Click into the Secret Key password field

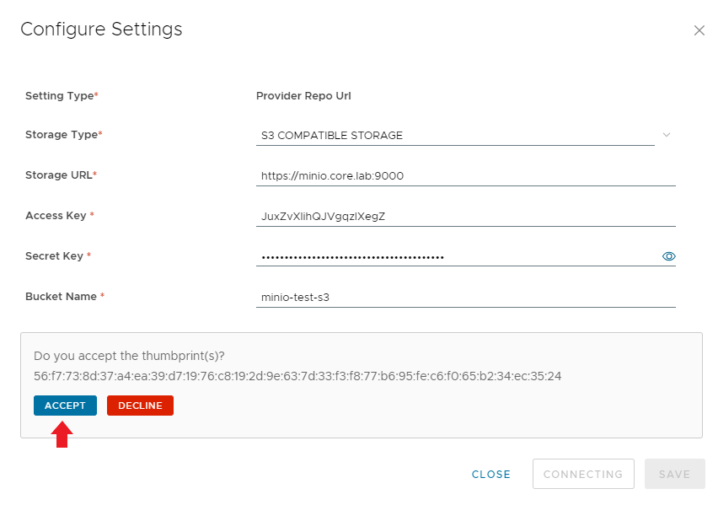coord(458,256)
